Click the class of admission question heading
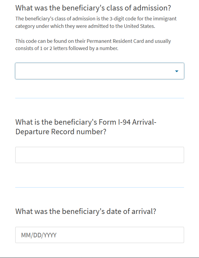 click(93, 8)
